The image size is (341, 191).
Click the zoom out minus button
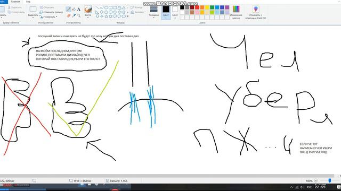point(316,180)
